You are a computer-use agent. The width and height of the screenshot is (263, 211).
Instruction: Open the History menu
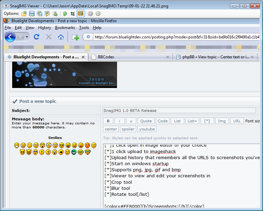(45, 28)
